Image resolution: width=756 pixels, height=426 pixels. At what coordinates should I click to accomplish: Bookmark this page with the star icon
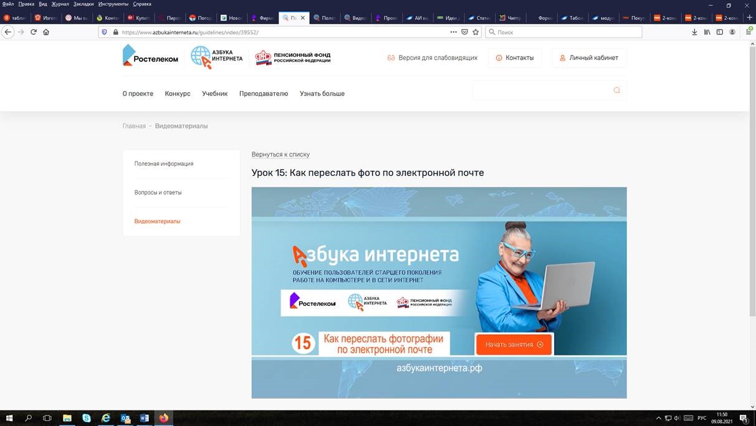click(x=476, y=32)
